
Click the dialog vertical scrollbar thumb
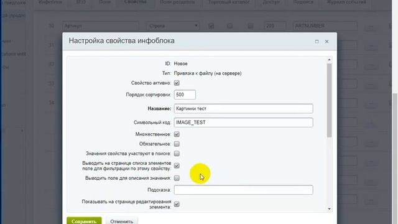coord(329,100)
